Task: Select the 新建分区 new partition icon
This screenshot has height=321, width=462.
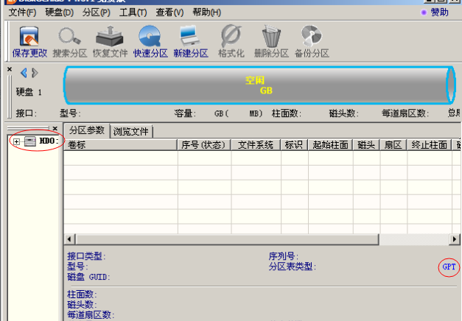Action: point(191,41)
